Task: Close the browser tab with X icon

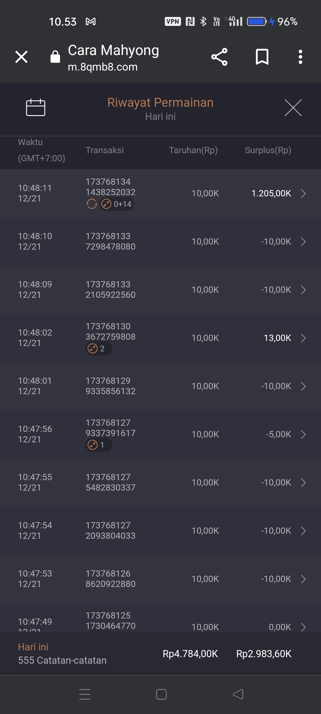Action: coord(21,57)
